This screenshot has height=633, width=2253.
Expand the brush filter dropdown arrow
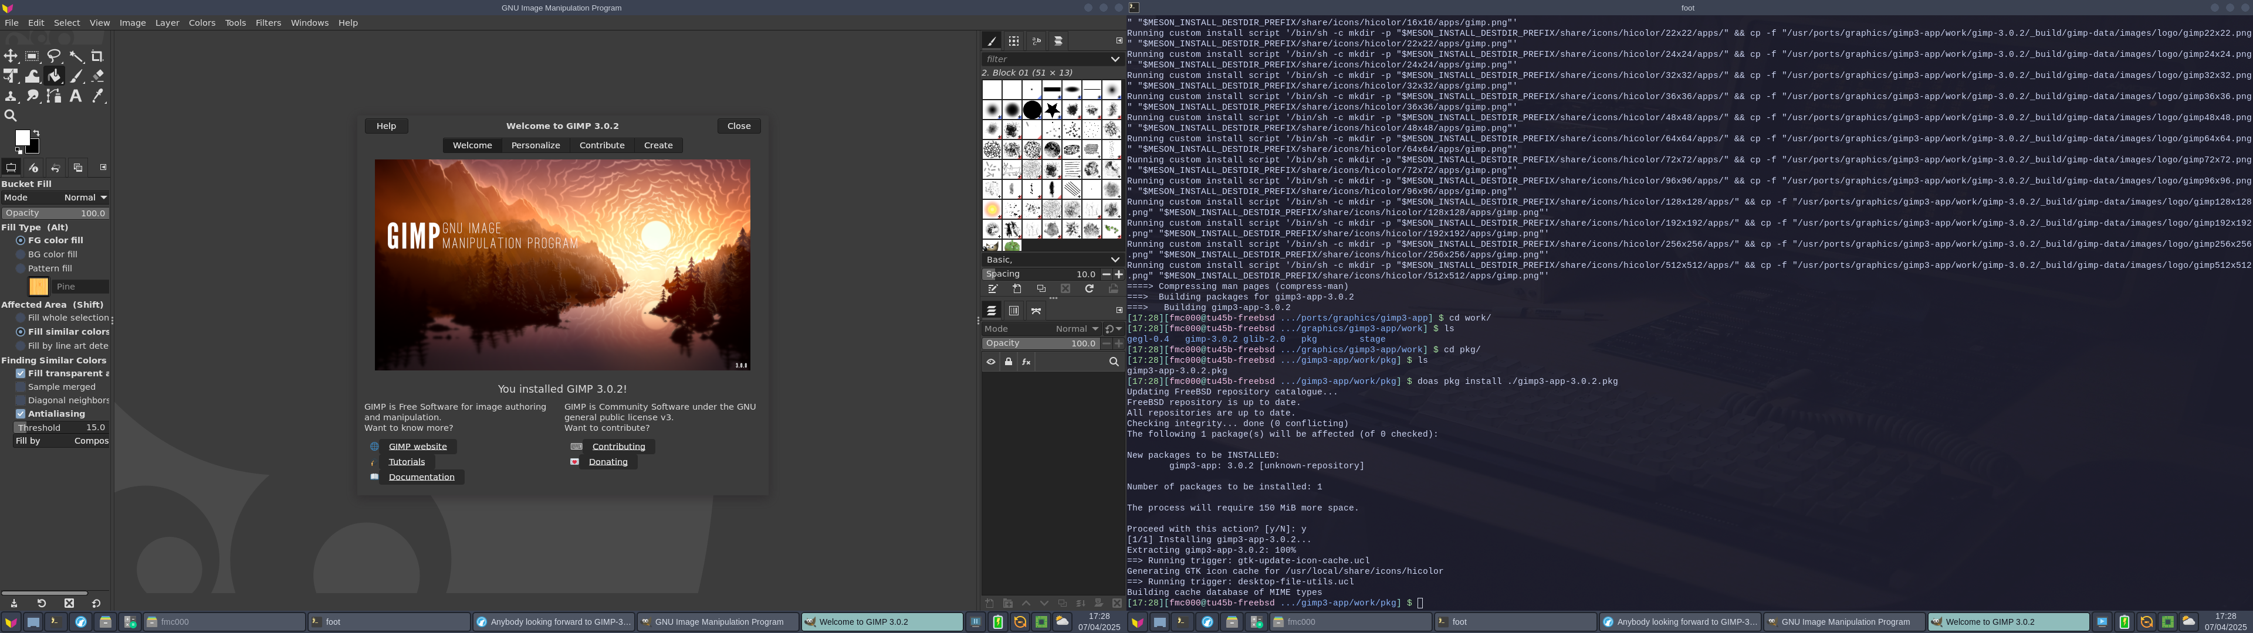[x=1114, y=59]
